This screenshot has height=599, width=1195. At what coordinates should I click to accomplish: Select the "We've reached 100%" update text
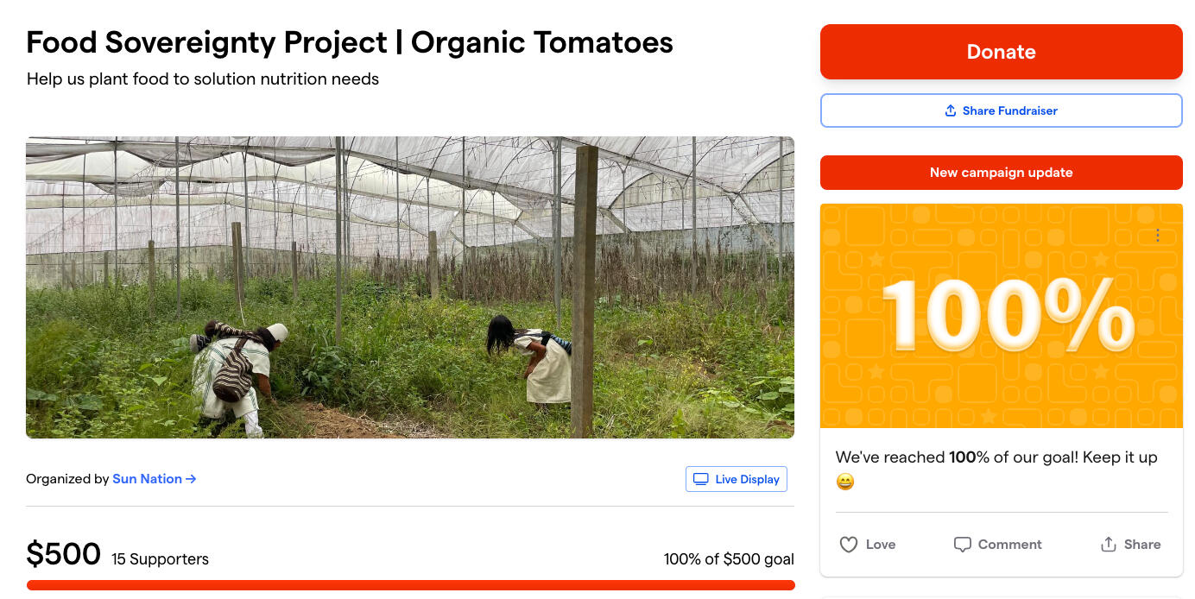pyautogui.click(x=996, y=457)
